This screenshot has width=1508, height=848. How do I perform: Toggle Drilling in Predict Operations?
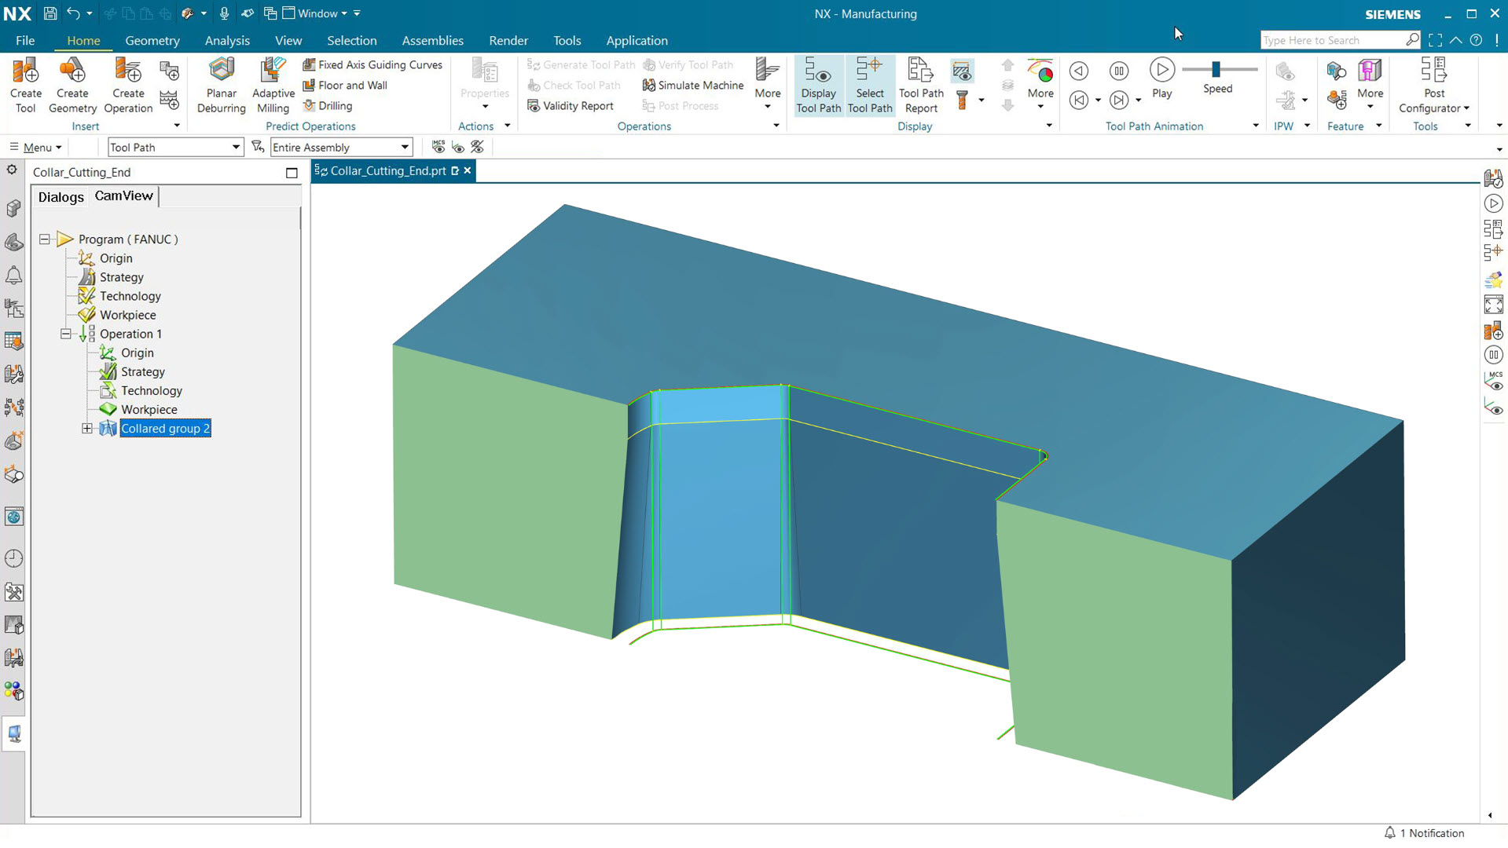[x=328, y=105]
